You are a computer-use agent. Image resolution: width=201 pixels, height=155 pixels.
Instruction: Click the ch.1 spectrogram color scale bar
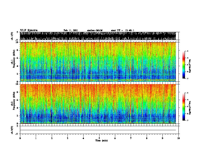[x=184, y=65]
